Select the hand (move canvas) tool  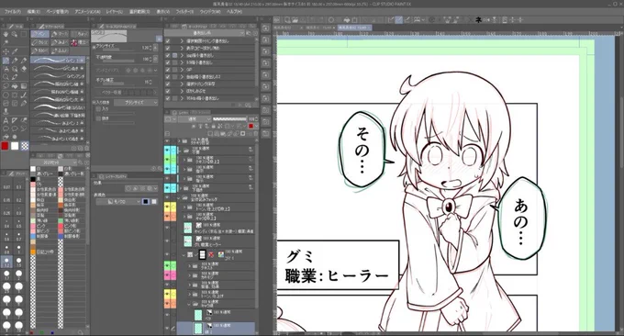(x=6, y=34)
